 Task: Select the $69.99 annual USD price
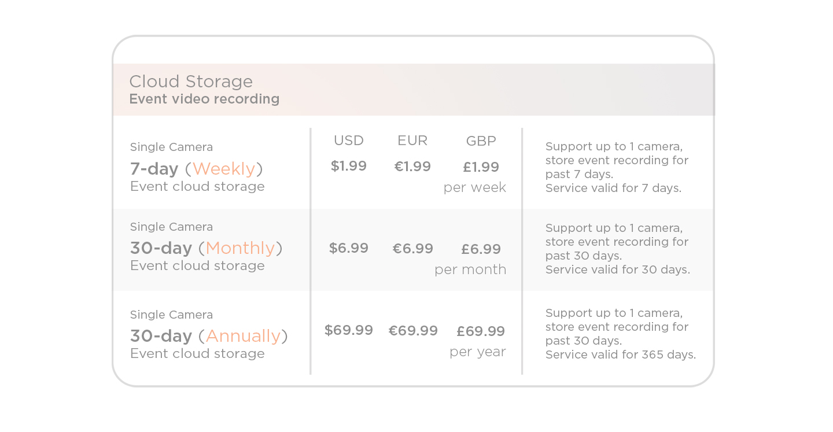pyautogui.click(x=349, y=330)
